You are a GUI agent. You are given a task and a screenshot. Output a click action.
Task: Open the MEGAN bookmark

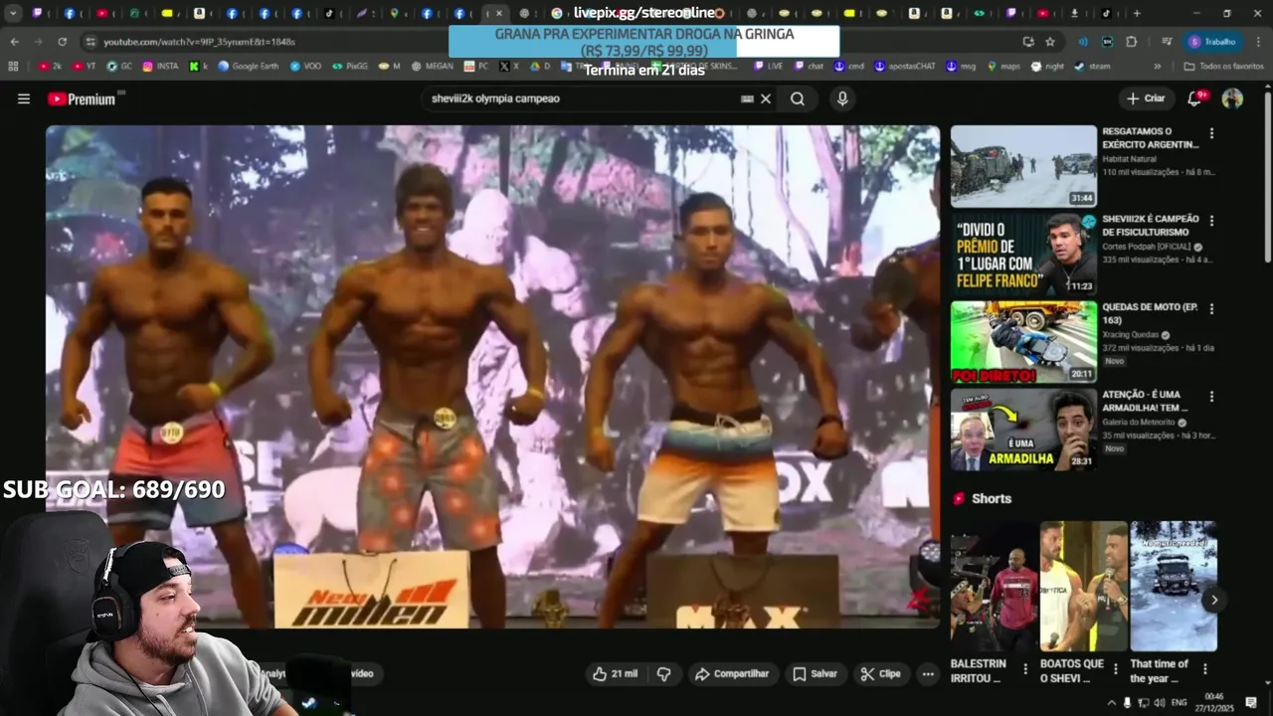pos(432,66)
